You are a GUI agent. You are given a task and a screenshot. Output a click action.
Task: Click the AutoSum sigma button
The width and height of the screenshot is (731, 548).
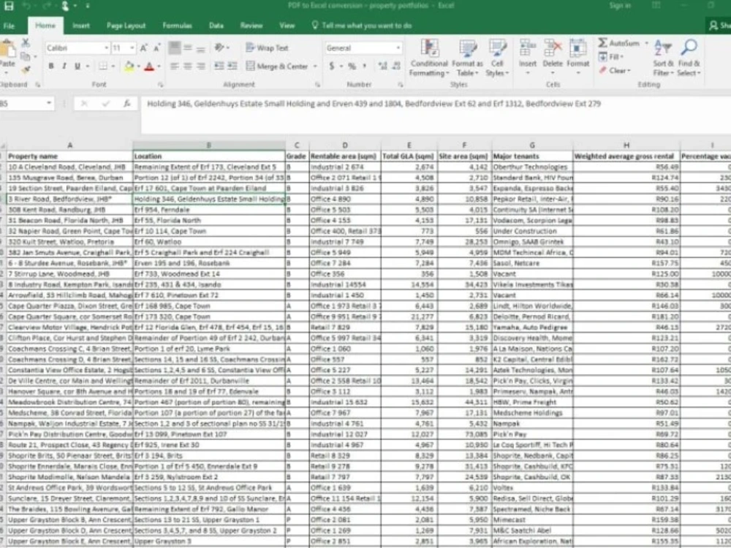618,43
